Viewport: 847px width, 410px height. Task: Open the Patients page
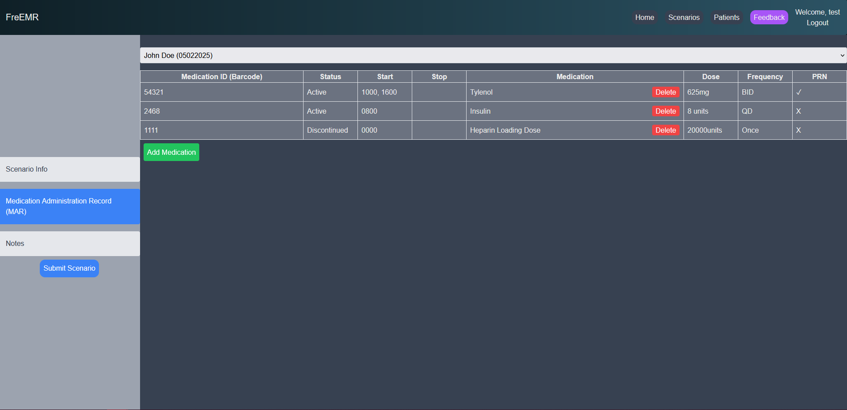tap(726, 17)
